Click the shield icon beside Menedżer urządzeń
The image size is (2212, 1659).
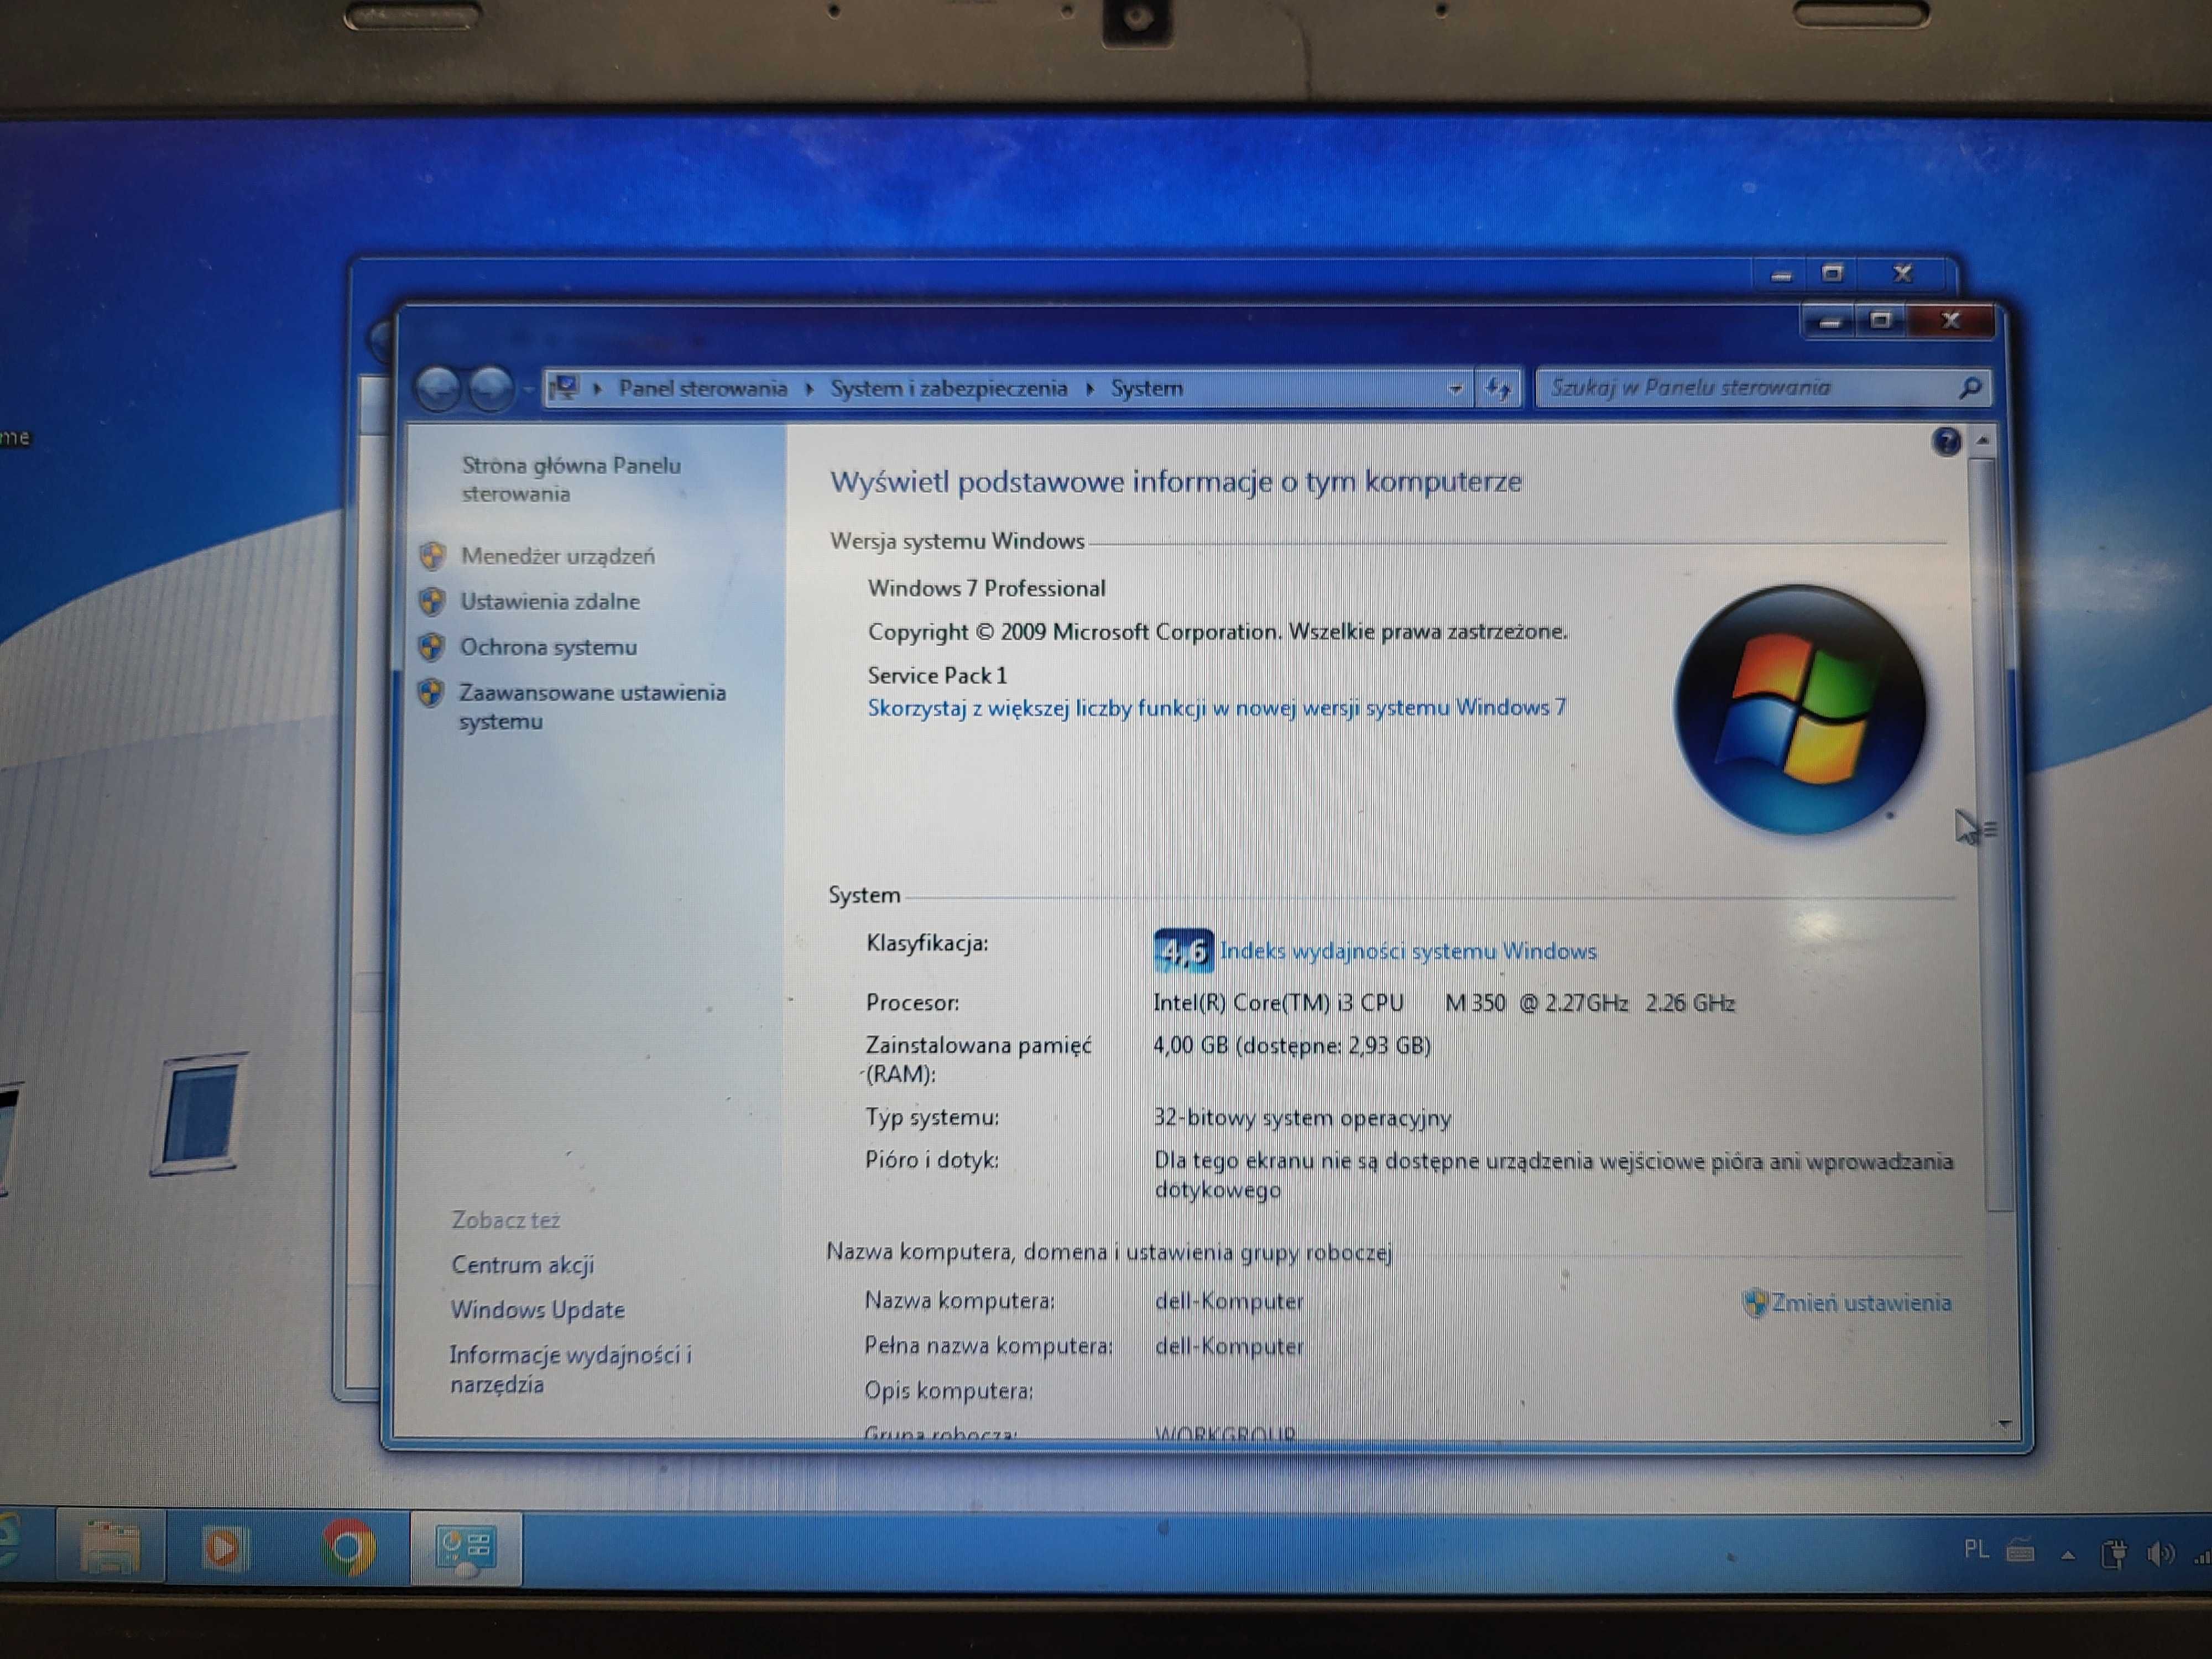coord(432,556)
